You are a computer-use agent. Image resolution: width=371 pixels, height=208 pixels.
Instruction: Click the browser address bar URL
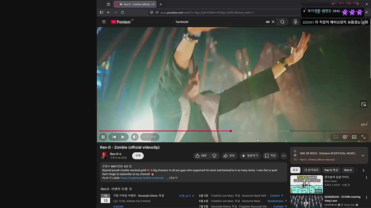[207, 12]
